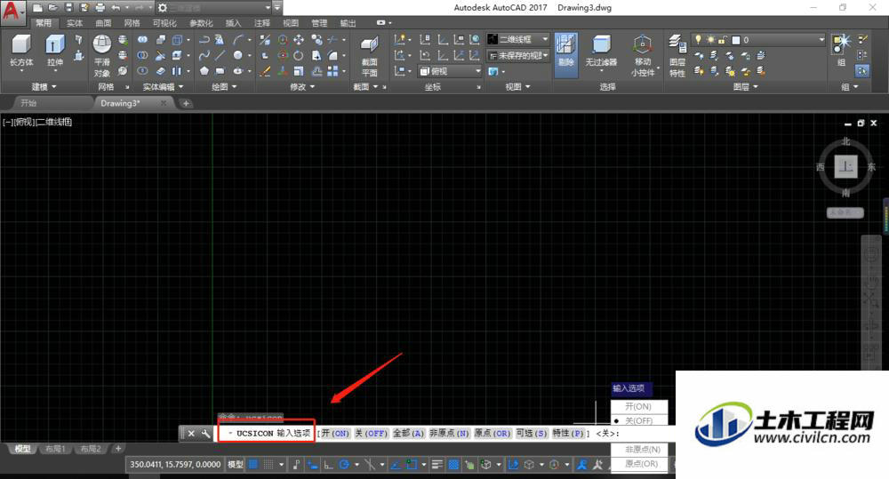This screenshot has width=889, height=479.
Task: Select the 长方体 box modeling tool
Action: 21,51
